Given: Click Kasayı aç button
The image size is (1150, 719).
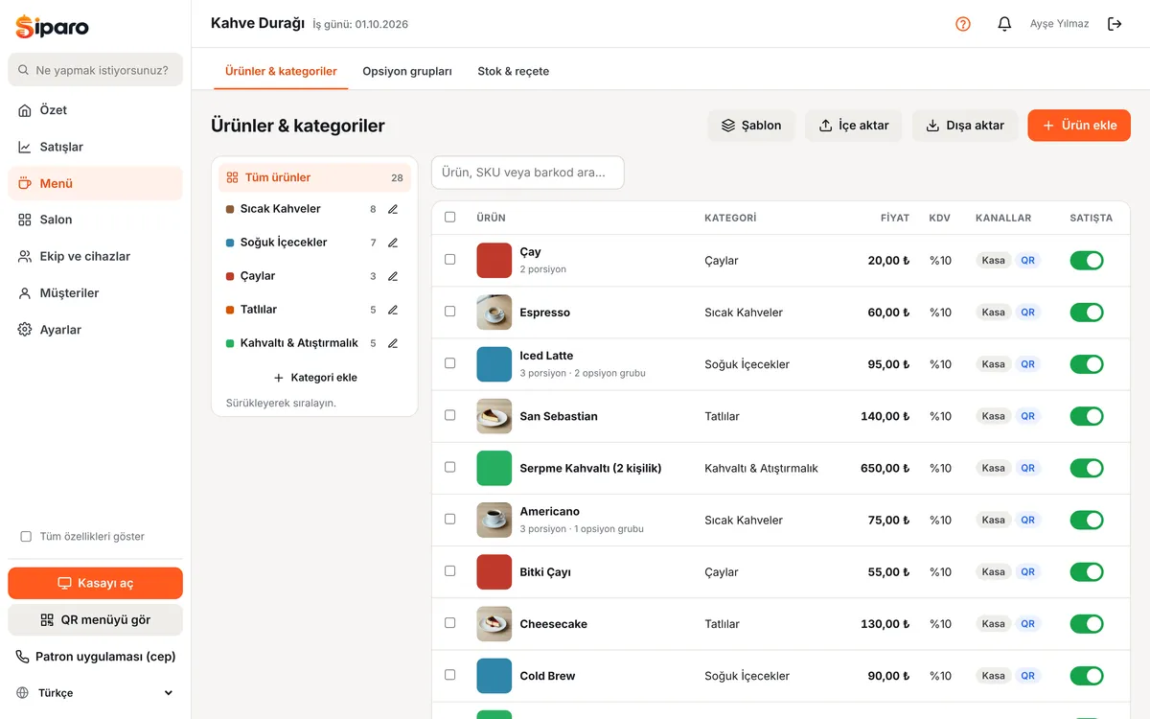Looking at the screenshot, I should point(95,583).
